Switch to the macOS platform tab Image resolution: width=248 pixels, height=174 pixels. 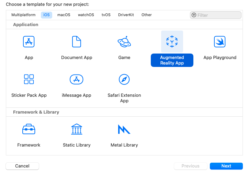click(64, 15)
